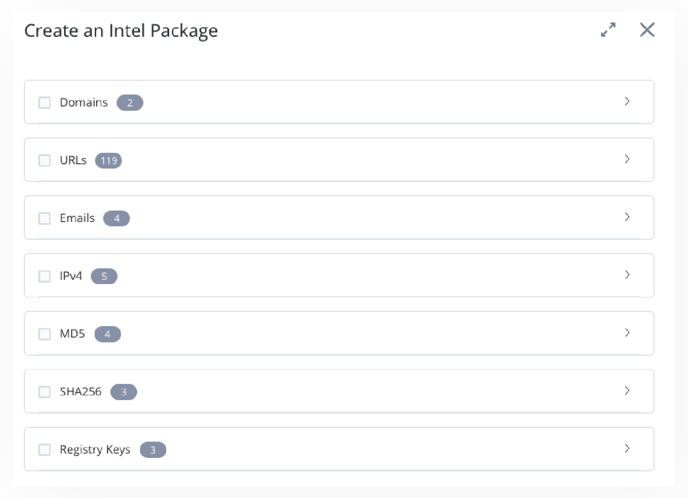Click the URLs count badge showing 119
Screen dimensions: 688x498
tap(108, 160)
